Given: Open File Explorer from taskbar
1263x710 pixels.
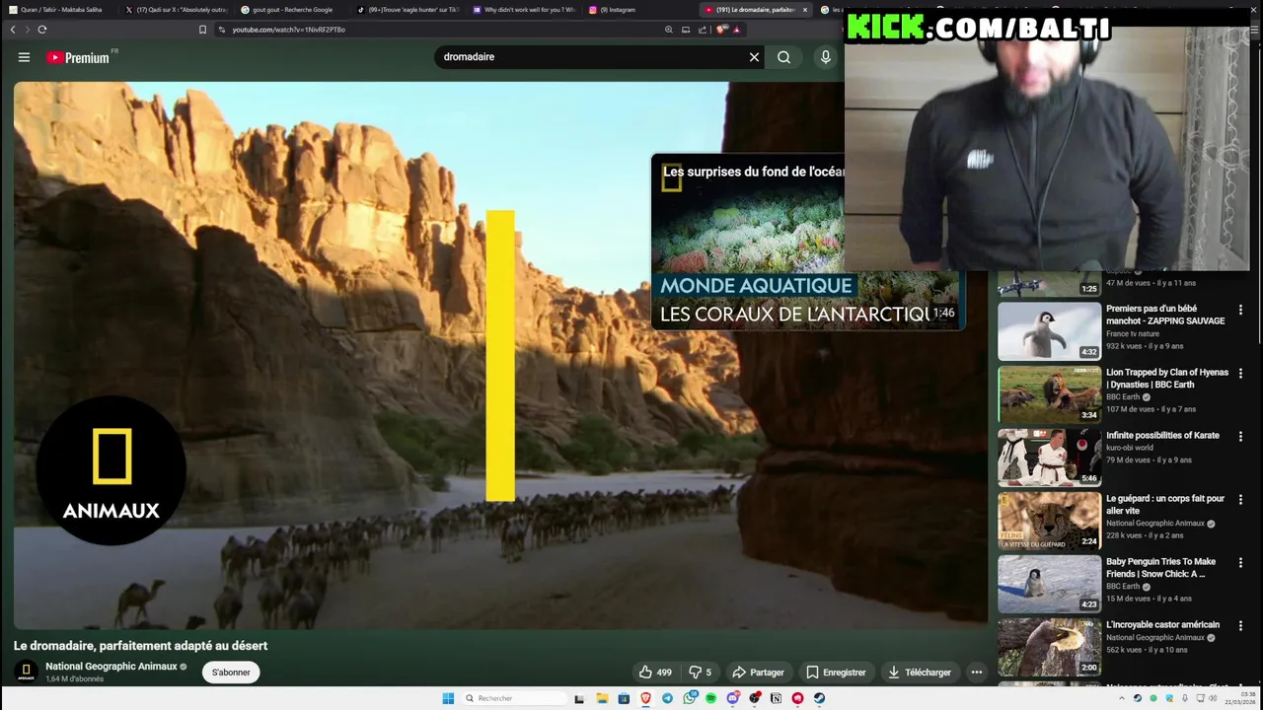Looking at the screenshot, I should click(603, 698).
